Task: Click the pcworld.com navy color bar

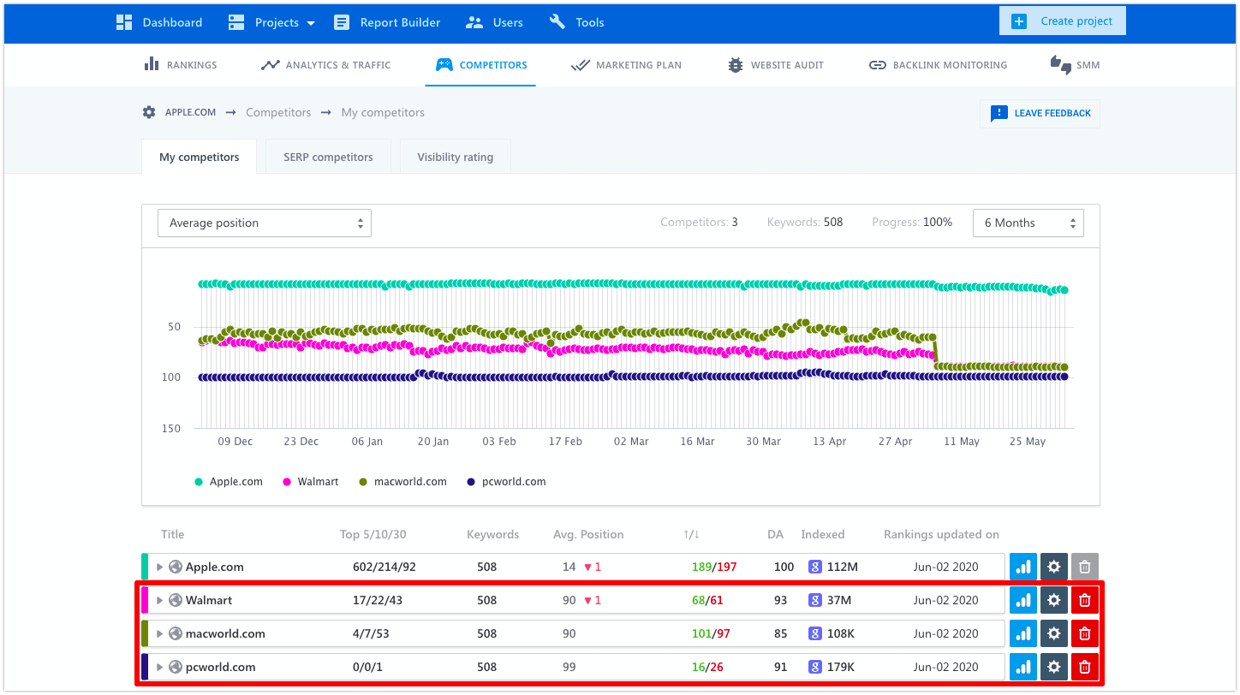Action: coord(145,667)
